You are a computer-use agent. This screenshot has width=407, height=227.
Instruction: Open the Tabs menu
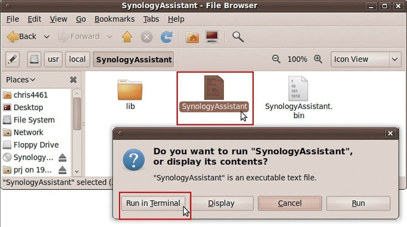(x=151, y=19)
